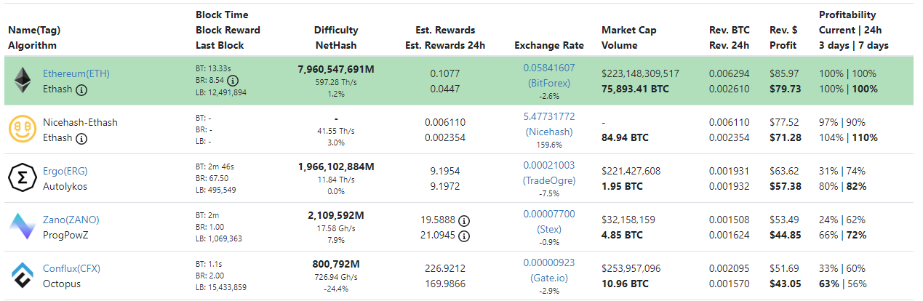Viewport: 923px width, 301px height.
Task: Click Ergo difficulty 1,966,102,884M
Action: [336, 166]
